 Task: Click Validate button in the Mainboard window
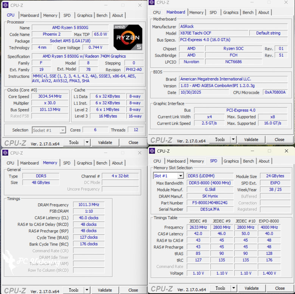pos(251,139)
